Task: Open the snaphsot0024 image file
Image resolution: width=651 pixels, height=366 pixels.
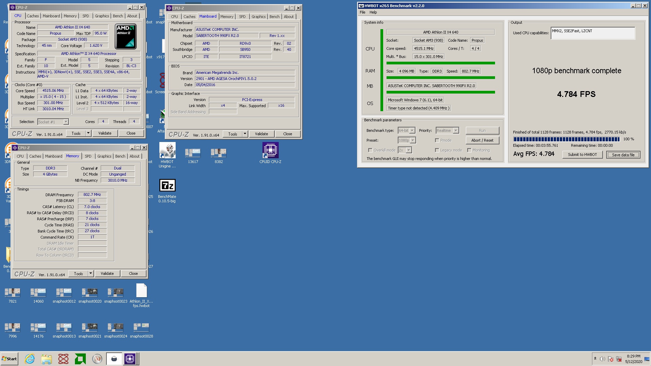Action: (x=116, y=330)
